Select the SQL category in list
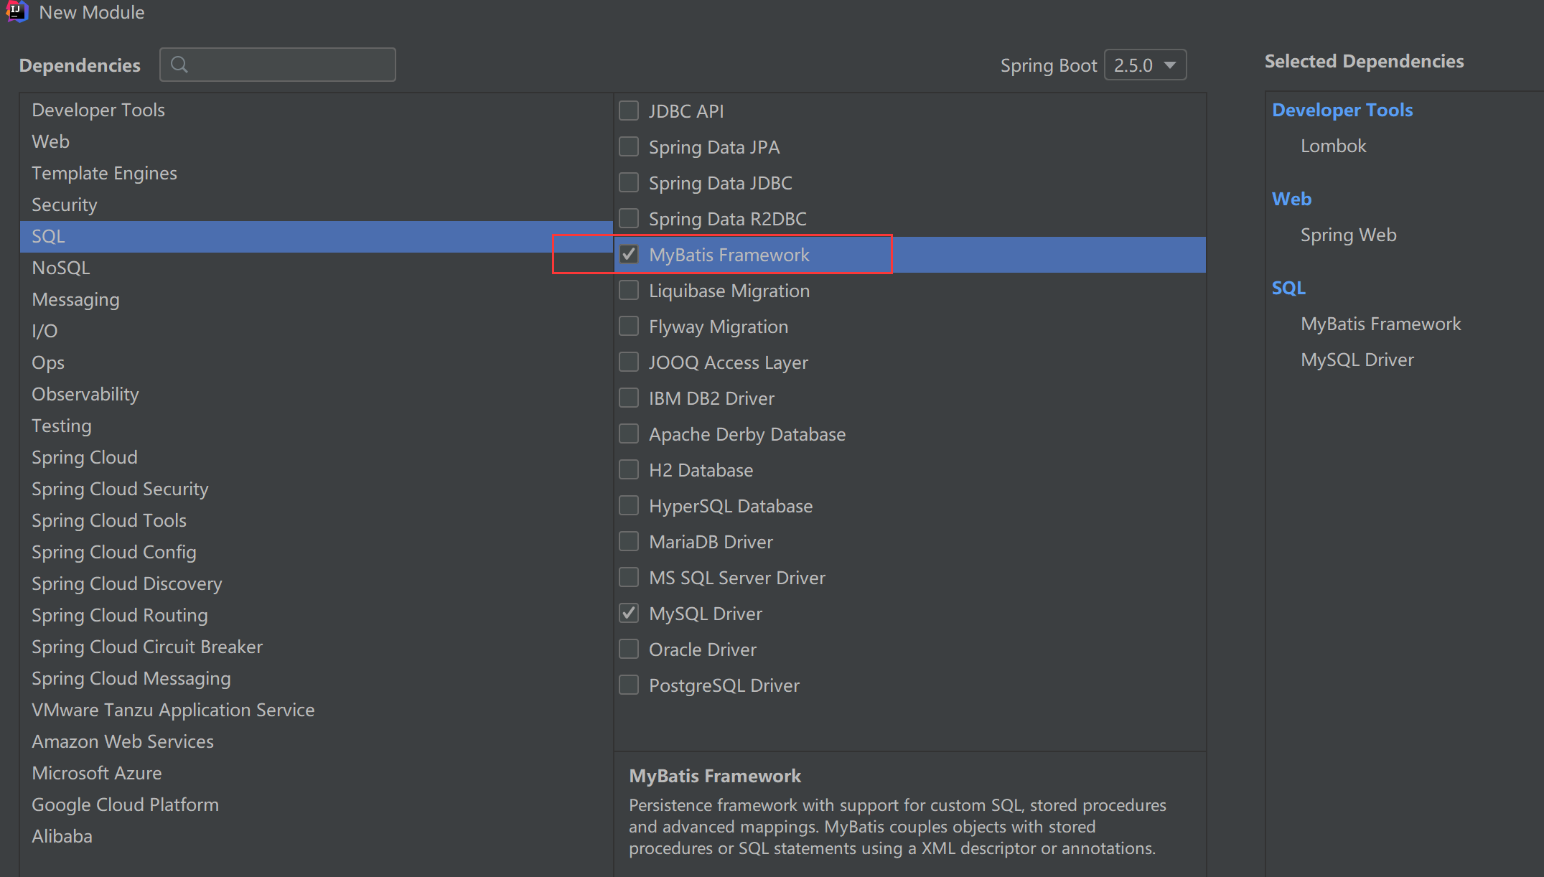 317,236
